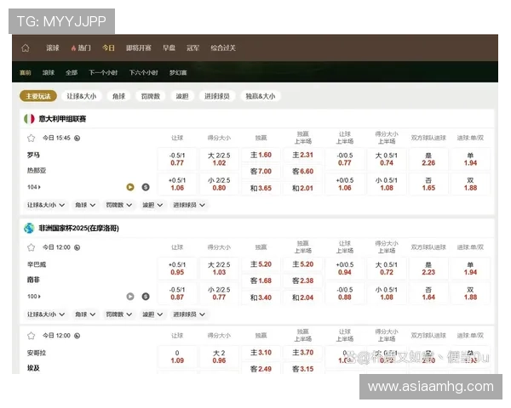Viewport: 511px width, 408px height.
Task: Expand the 104 markets for 罗马 match
Action: coord(34,187)
